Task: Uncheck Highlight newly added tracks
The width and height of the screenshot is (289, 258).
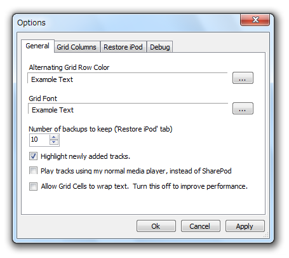Action: [x=33, y=156]
